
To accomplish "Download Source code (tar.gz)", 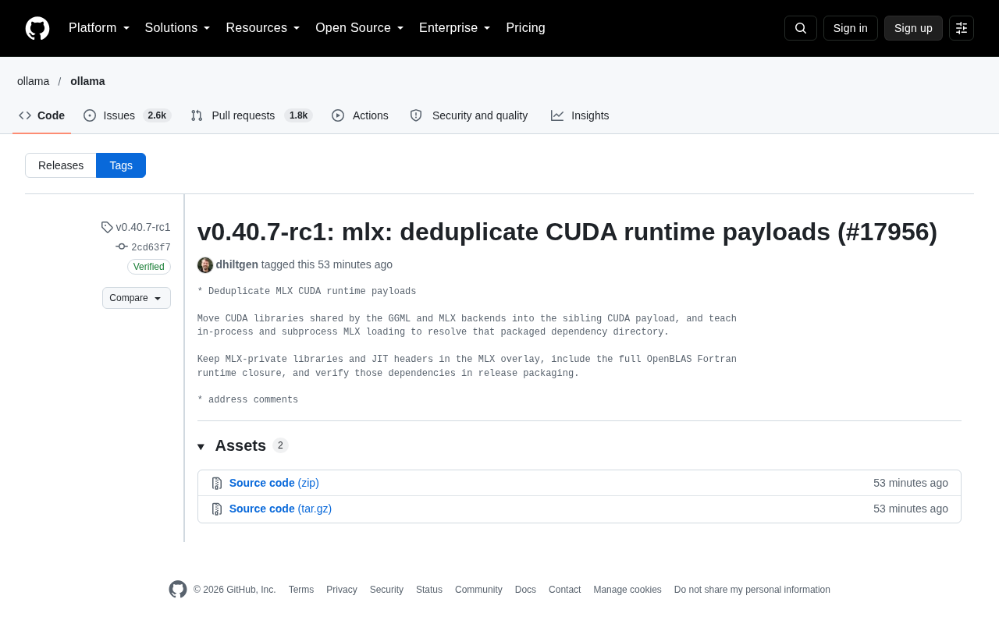I will pyautogui.click(x=280, y=509).
